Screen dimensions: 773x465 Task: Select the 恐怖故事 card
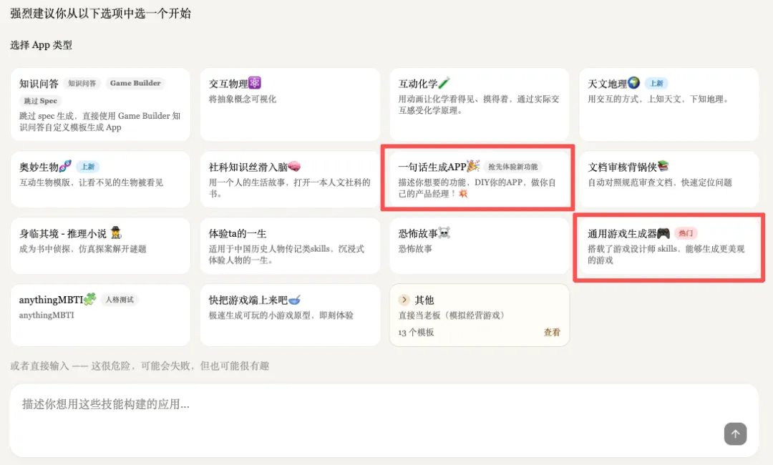point(479,246)
